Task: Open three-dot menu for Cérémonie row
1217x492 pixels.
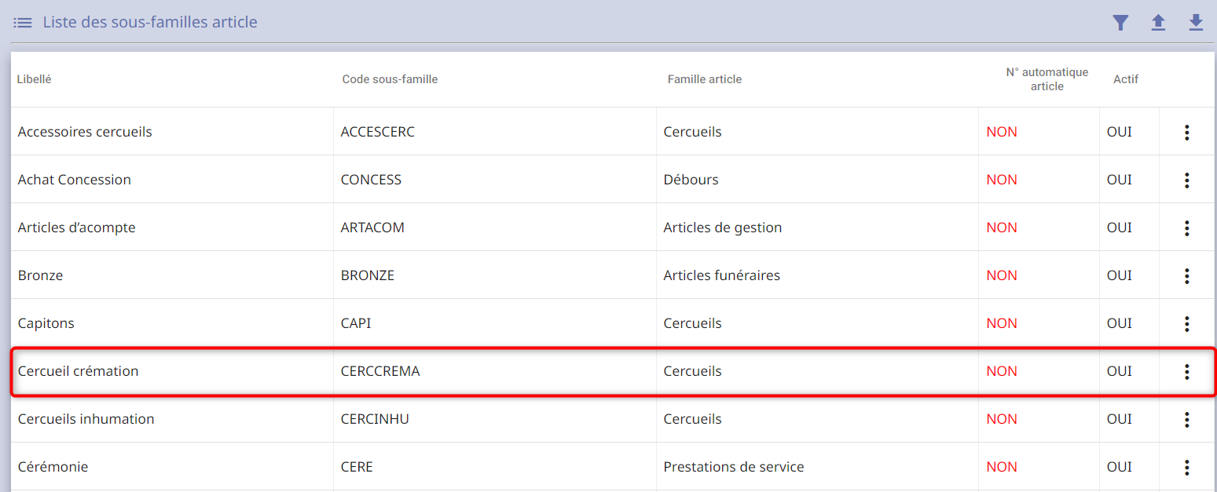Action: click(x=1186, y=467)
